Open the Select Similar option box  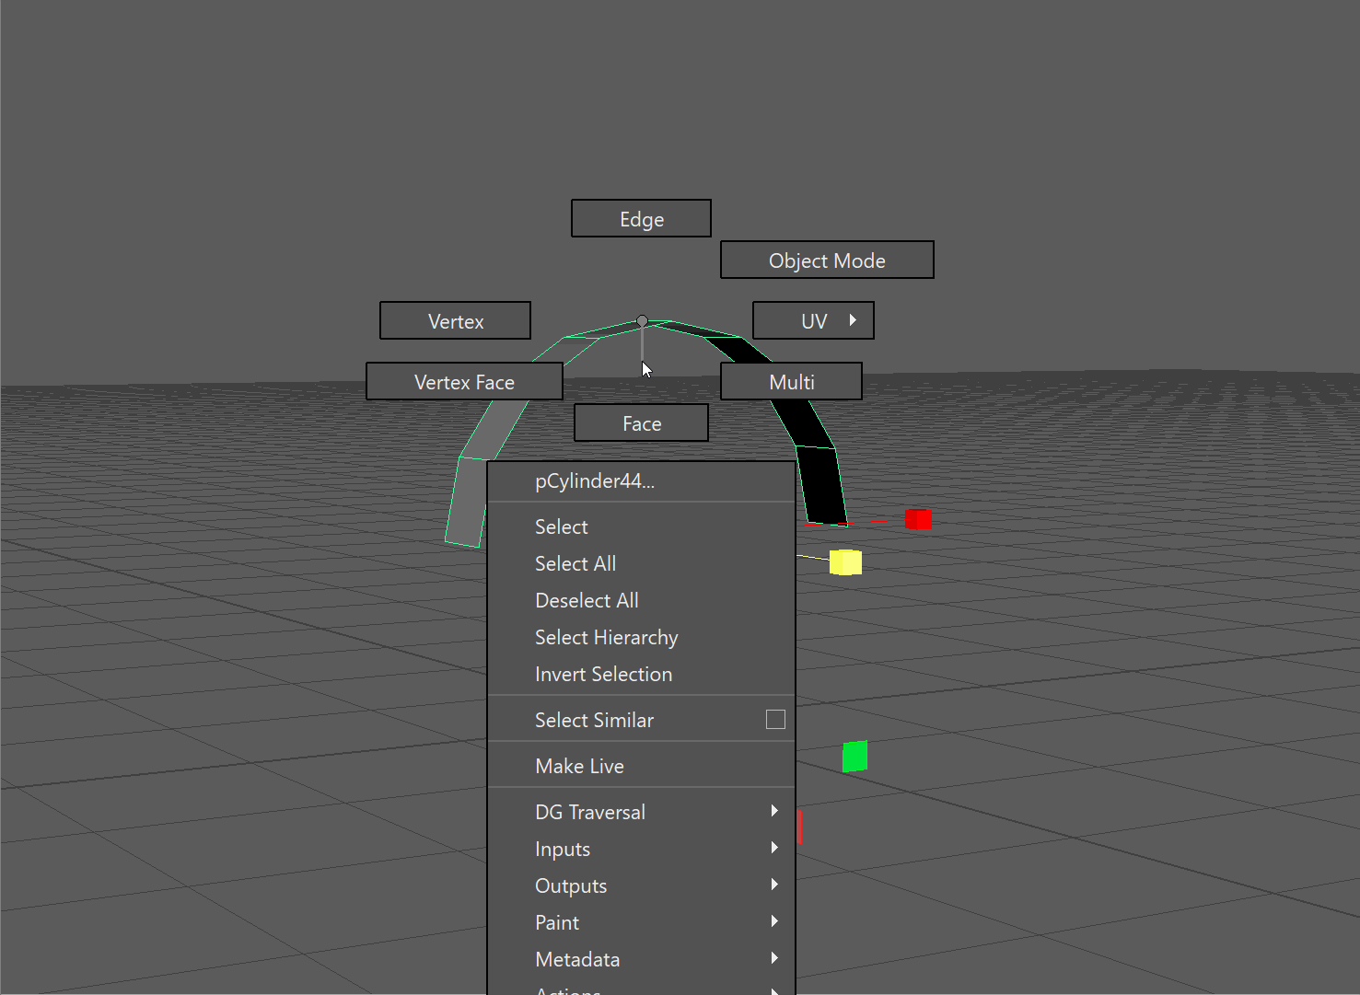(775, 720)
